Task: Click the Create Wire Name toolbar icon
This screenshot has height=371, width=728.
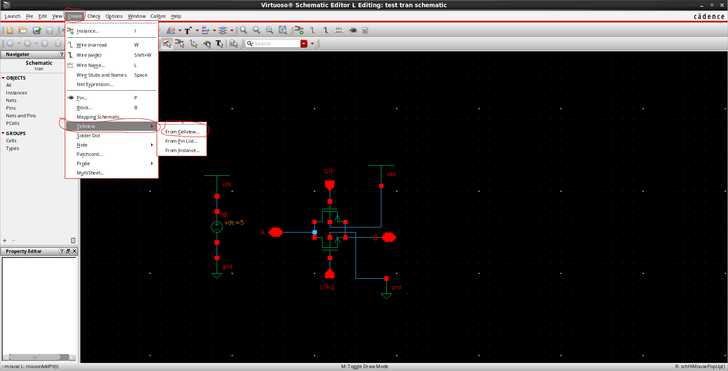Action: (x=339, y=30)
